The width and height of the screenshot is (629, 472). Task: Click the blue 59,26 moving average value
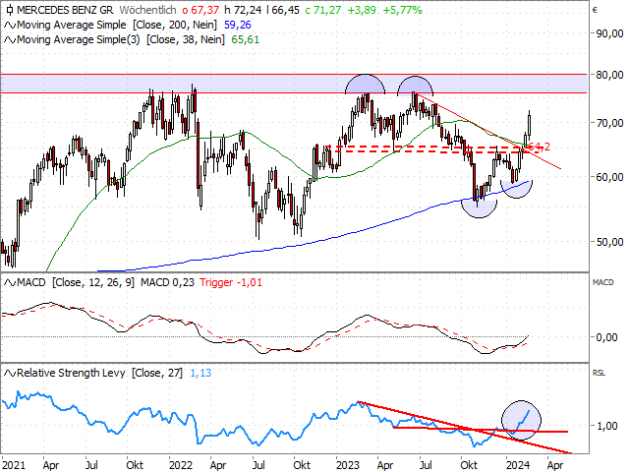tap(238, 25)
